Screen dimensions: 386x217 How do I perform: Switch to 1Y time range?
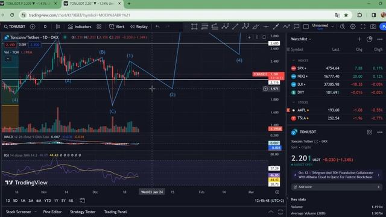coord(56,201)
